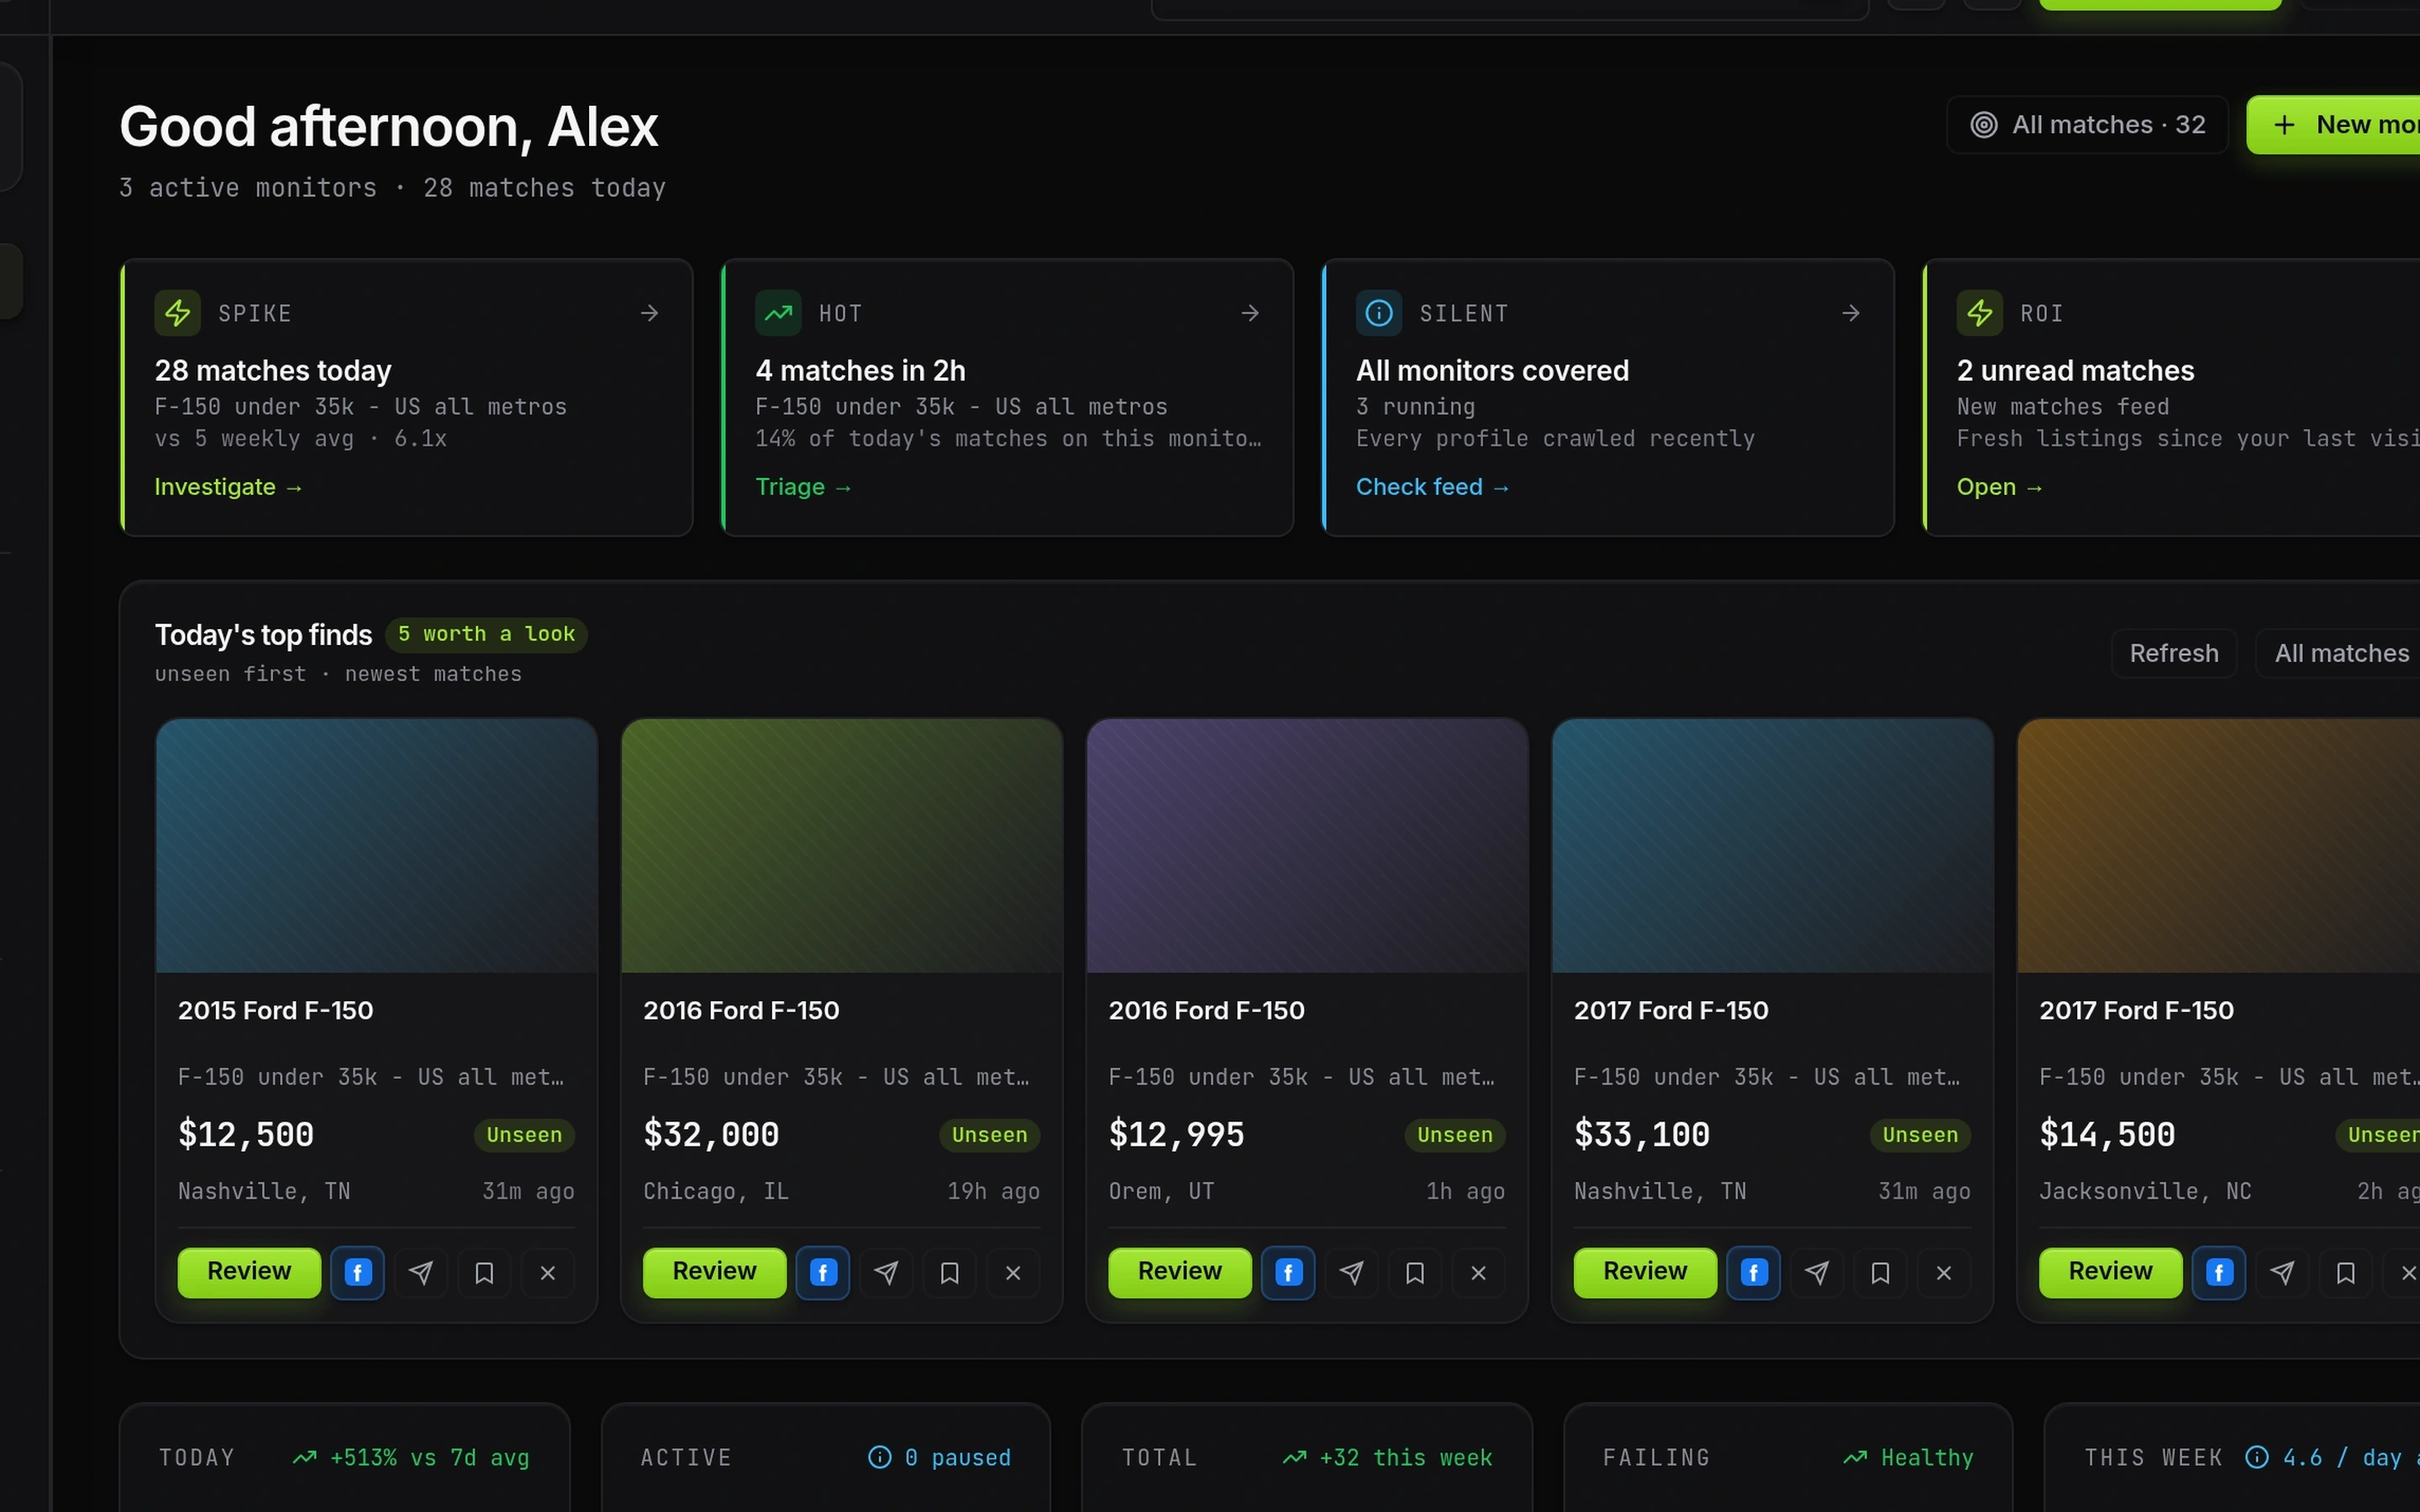Click the Unseen badge on $32,000 card

click(989, 1135)
